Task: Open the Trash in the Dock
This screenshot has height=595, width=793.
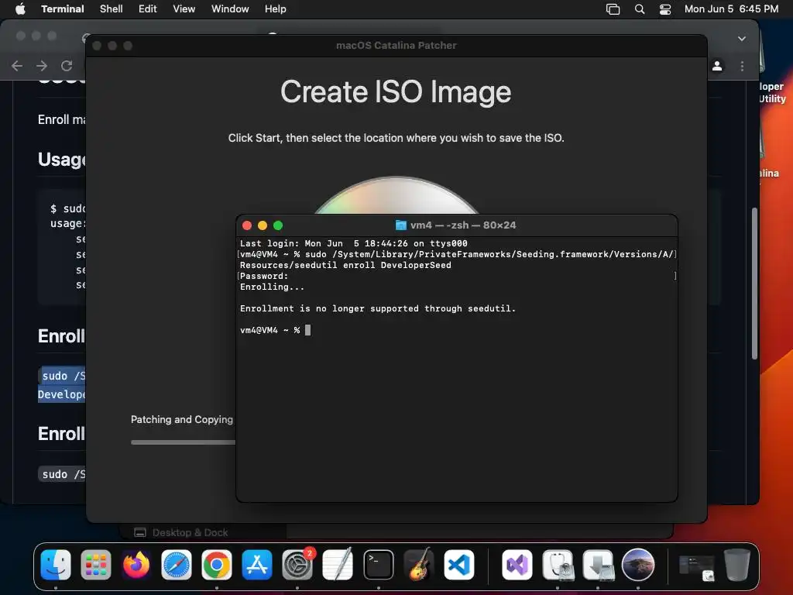Action: [x=737, y=565]
